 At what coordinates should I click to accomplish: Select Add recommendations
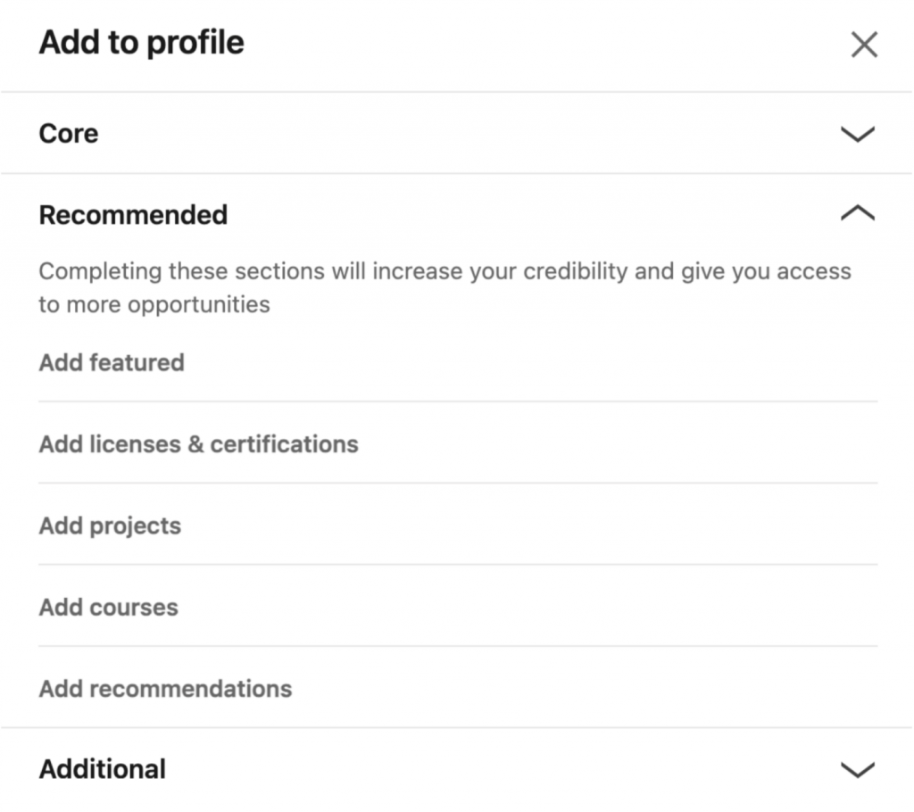click(165, 689)
